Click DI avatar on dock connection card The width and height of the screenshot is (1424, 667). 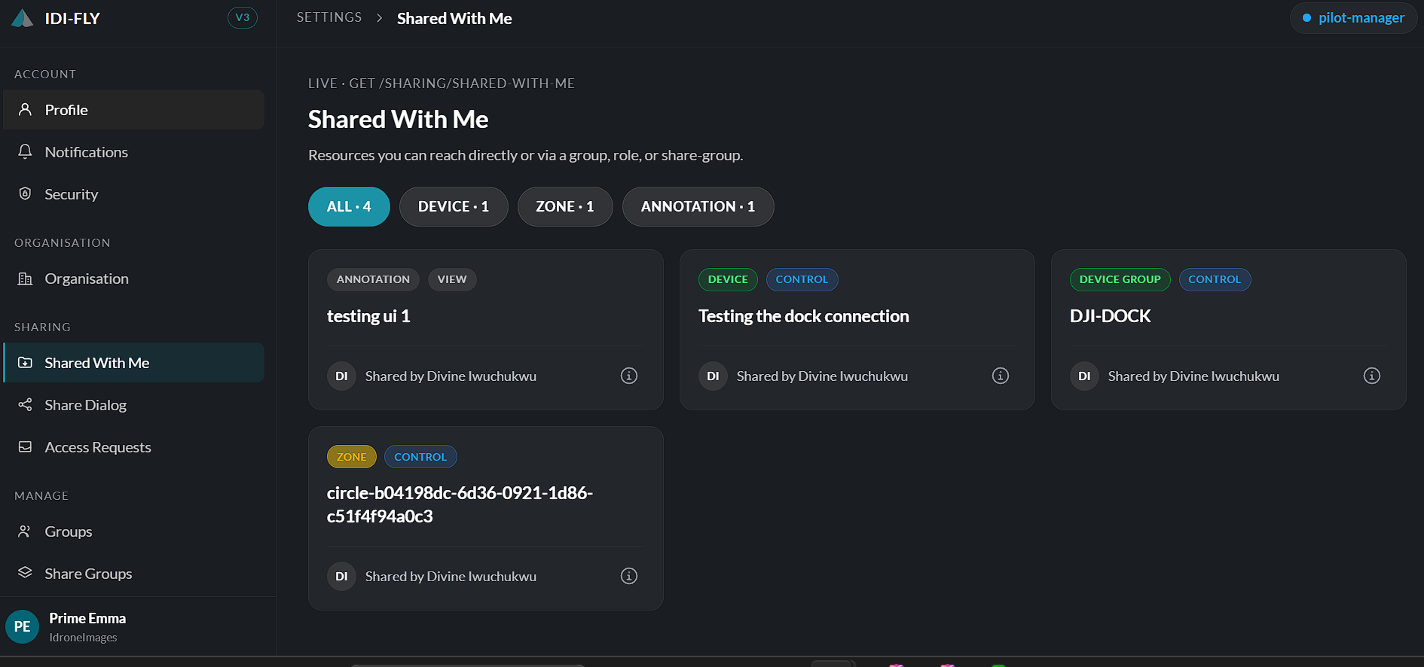[713, 376]
